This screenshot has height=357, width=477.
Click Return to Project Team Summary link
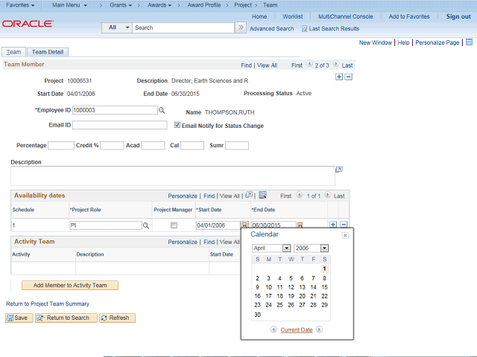click(x=48, y=303)
